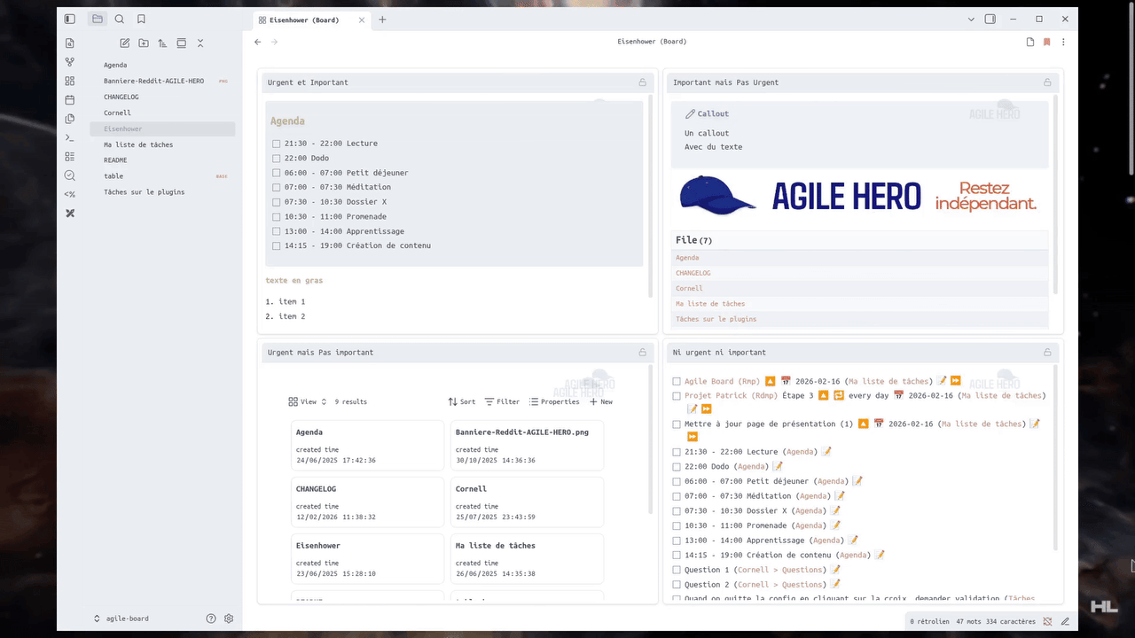
Task: Switch vault via agile-board selector
Action: point(121,619)
